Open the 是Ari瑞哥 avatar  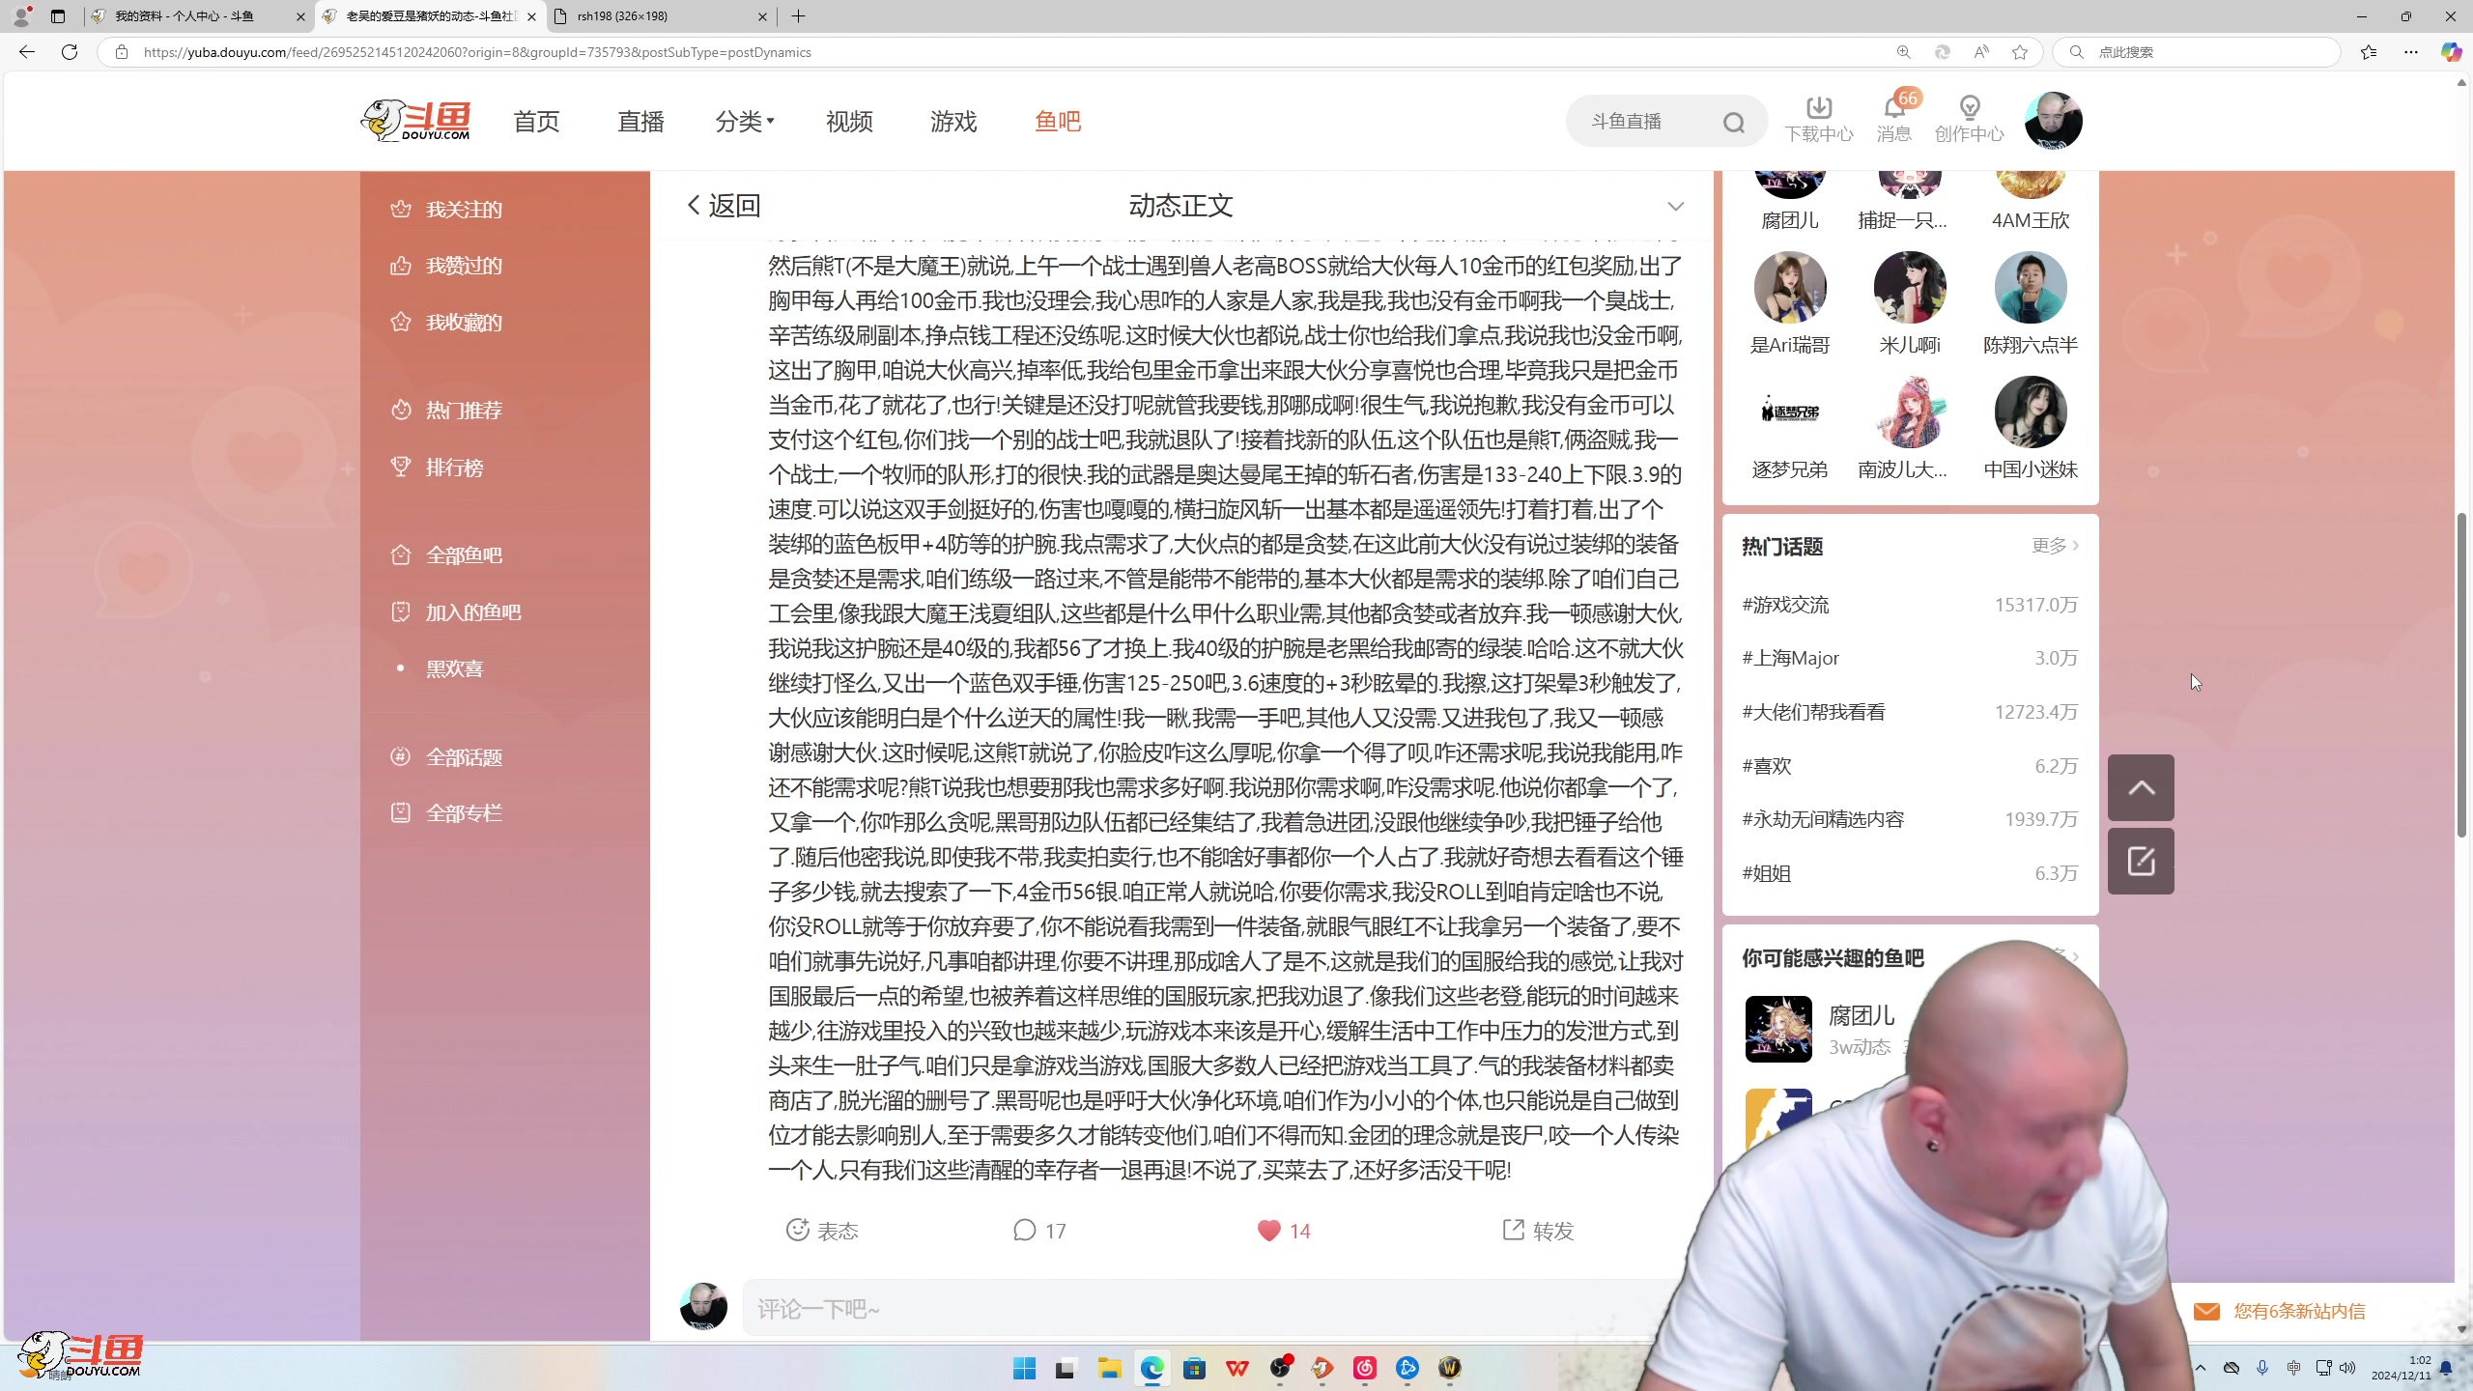click(1789, 287)
